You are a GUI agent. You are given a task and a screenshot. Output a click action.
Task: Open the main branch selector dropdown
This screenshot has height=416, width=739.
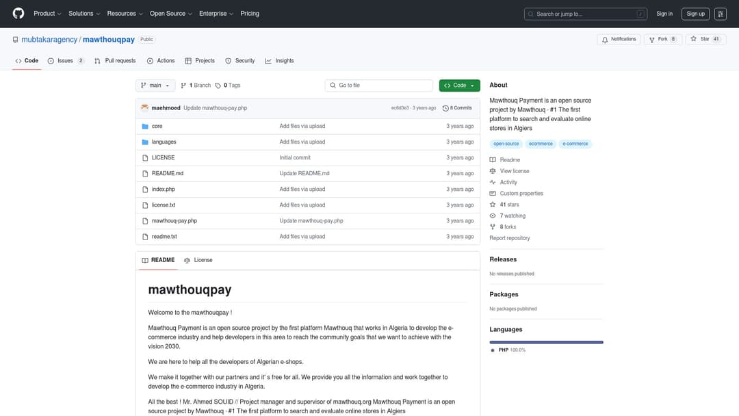155,86
